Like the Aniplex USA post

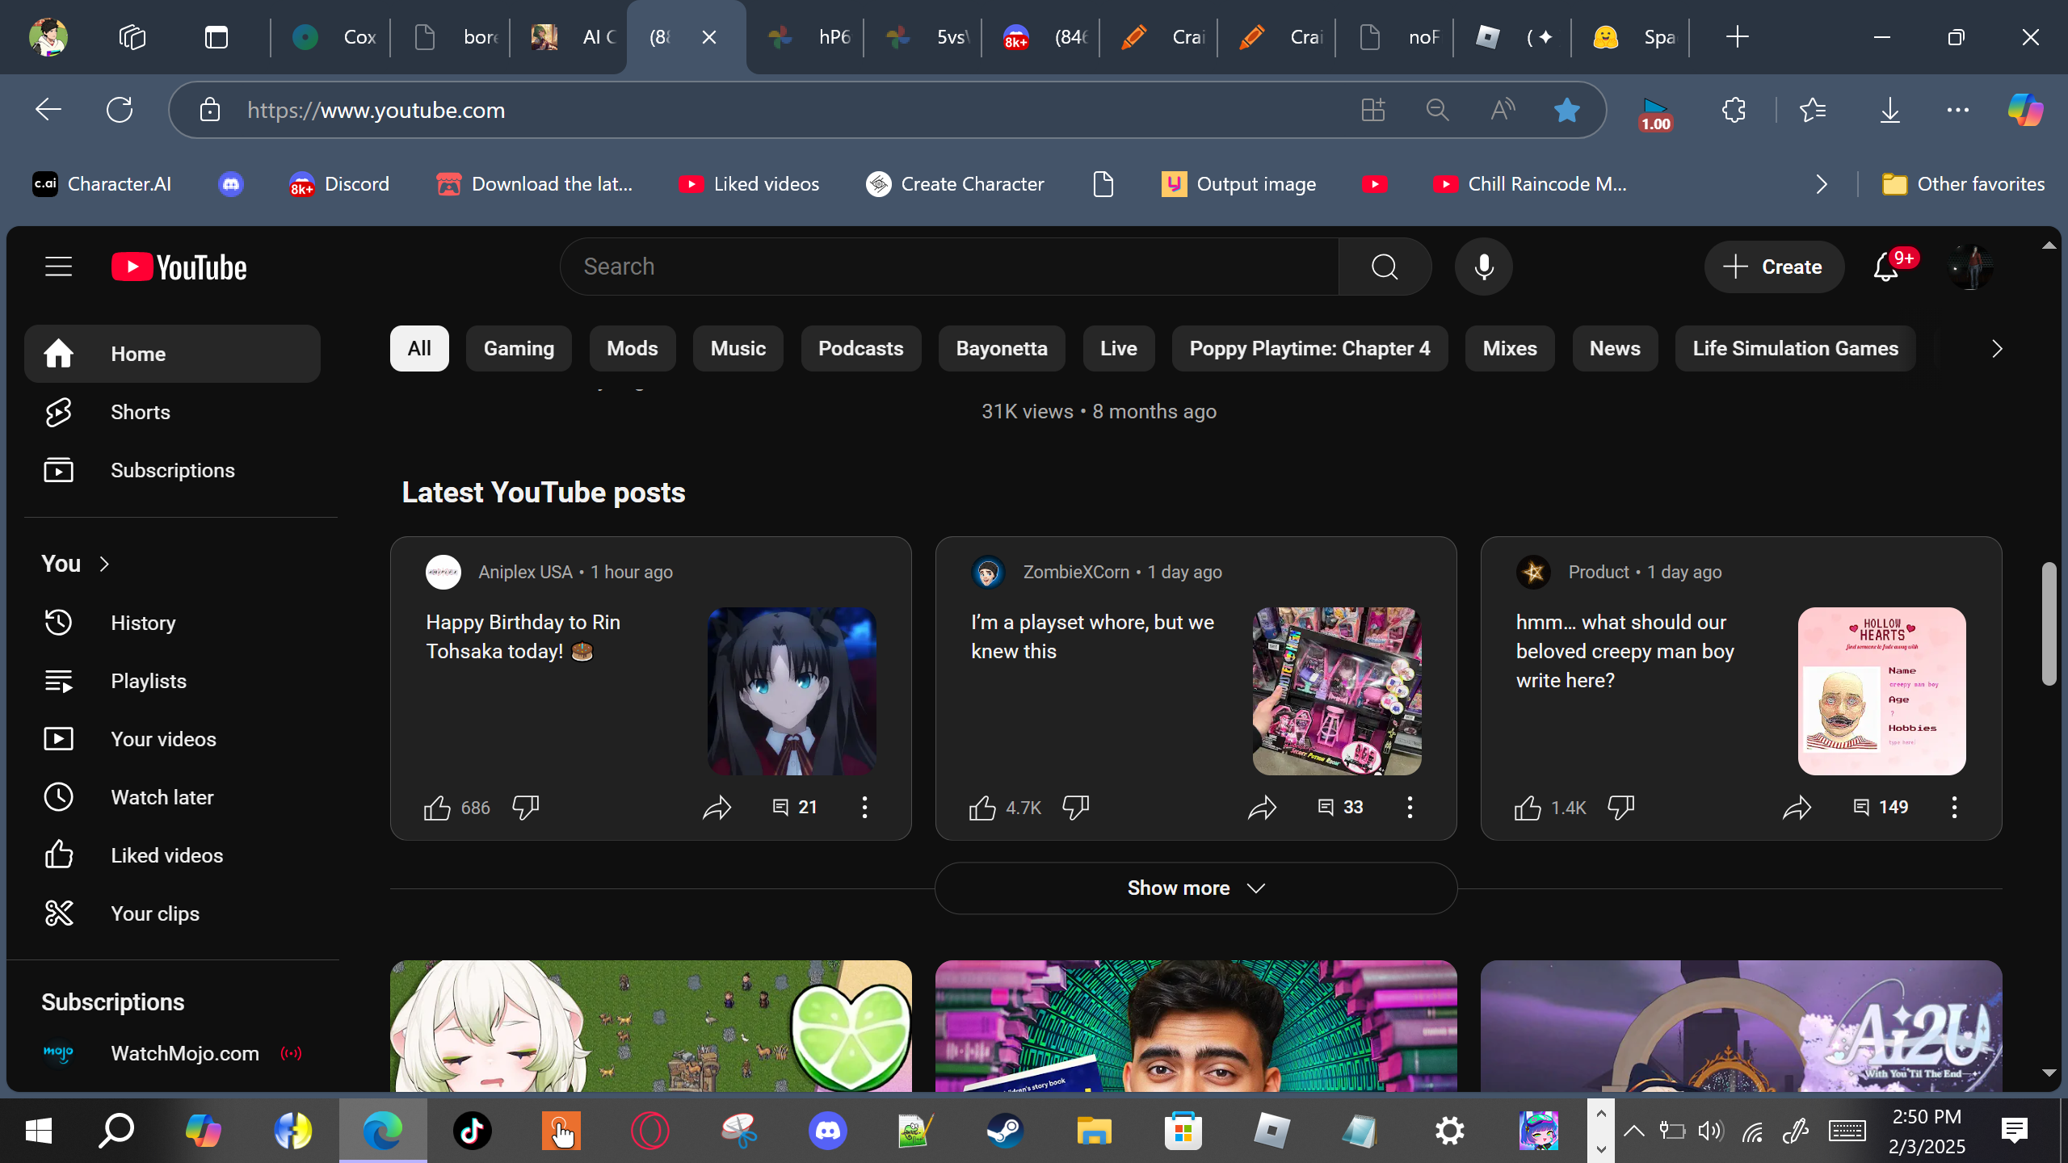tap(437, 807)
